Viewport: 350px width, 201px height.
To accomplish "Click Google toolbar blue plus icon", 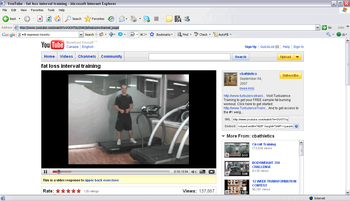I will [111, 35].
